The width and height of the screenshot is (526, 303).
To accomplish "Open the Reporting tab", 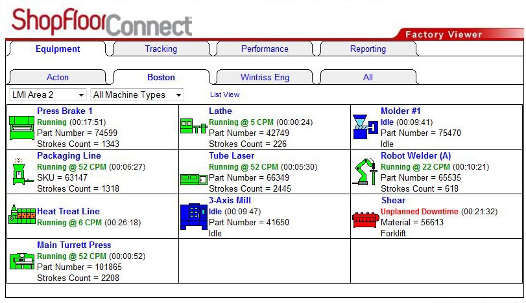I will coord(368,49).
